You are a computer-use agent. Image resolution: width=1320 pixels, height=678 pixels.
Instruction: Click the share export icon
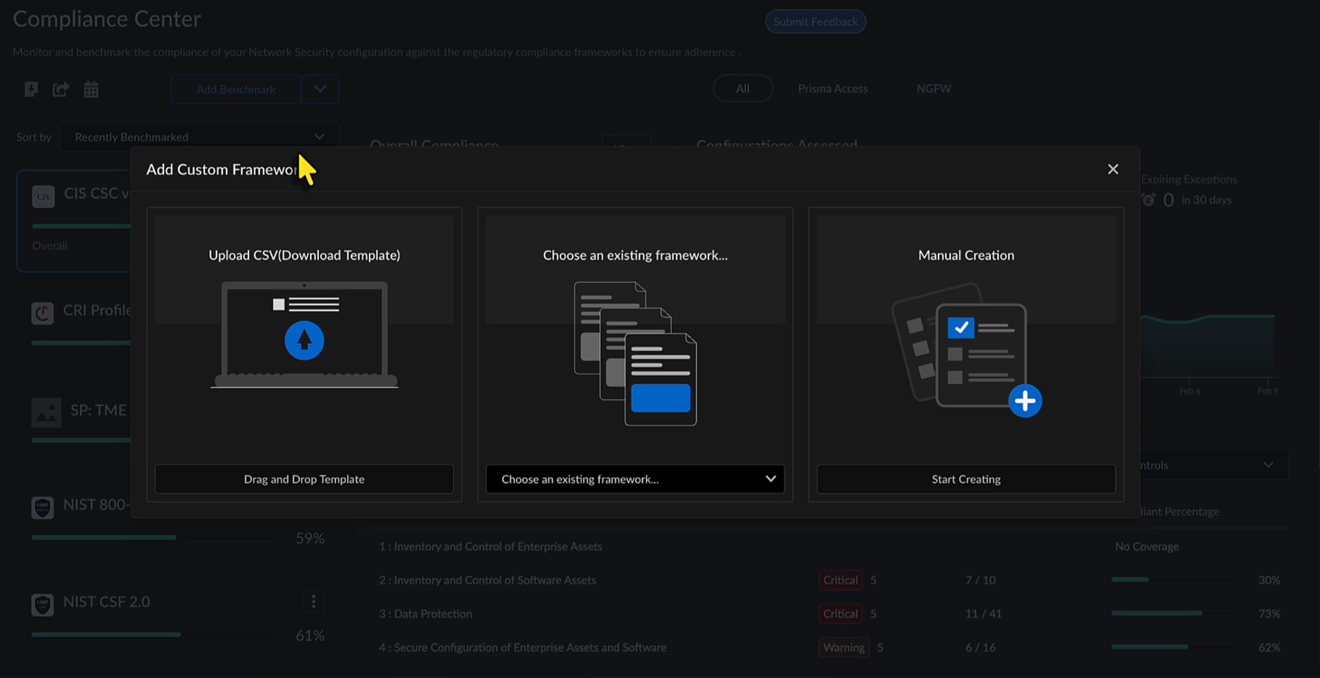click(61, 89)
